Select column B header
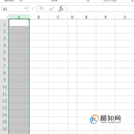This screenshot has height=134, width=134. 39,17
